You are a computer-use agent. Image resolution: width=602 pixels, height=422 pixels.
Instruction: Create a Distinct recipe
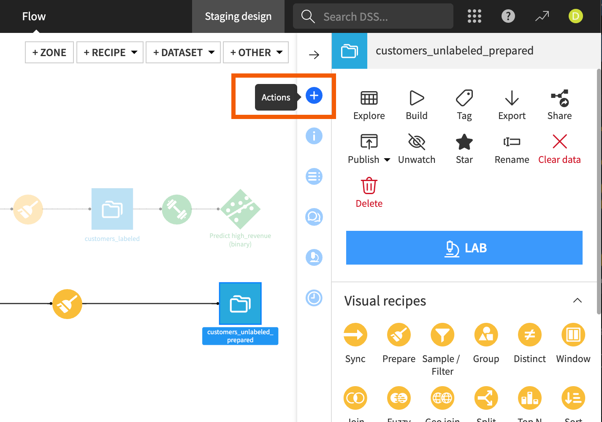click(x=530, y=344)
